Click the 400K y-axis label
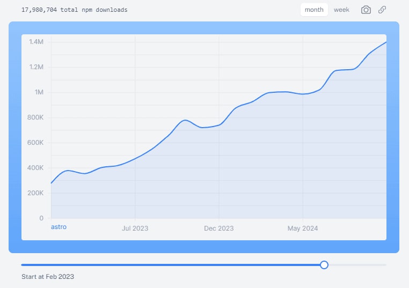Image resolution: width=409 pixels, height=288 pixels. [35, 168]
